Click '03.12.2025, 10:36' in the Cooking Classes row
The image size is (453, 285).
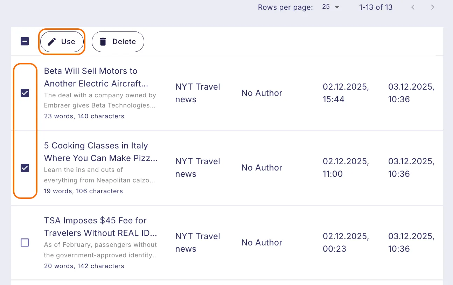411,168
